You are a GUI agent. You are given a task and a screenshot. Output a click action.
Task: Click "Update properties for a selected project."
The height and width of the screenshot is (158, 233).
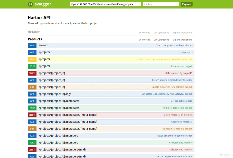click(172, 87)
